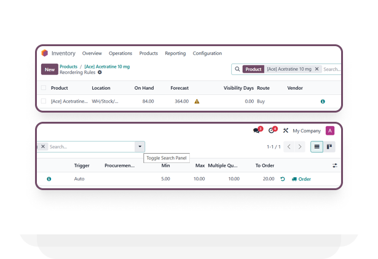Click the Inventory app title

(x=63, y=53)
